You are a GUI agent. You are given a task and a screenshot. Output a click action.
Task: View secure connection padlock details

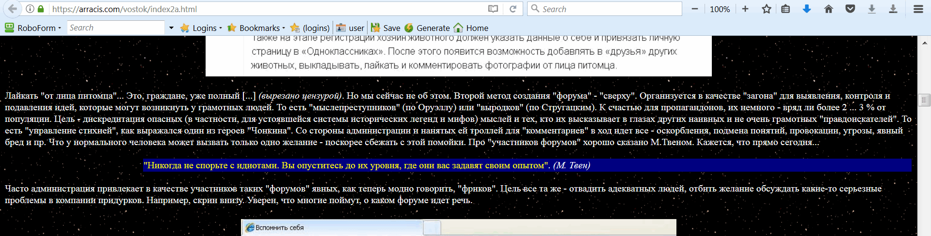click(x=41, y=9)
